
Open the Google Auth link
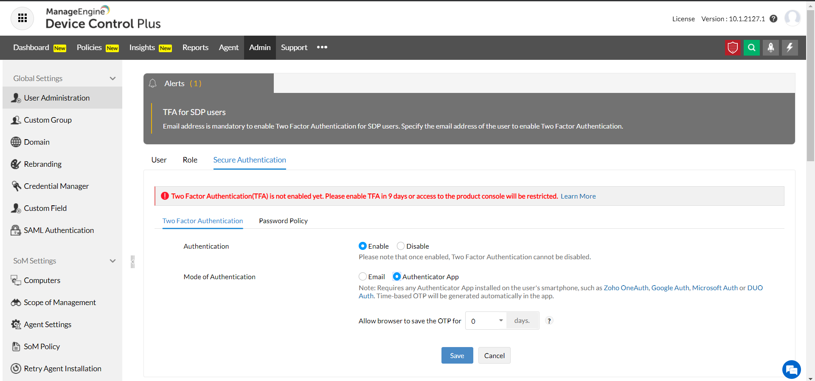[670, 288]
